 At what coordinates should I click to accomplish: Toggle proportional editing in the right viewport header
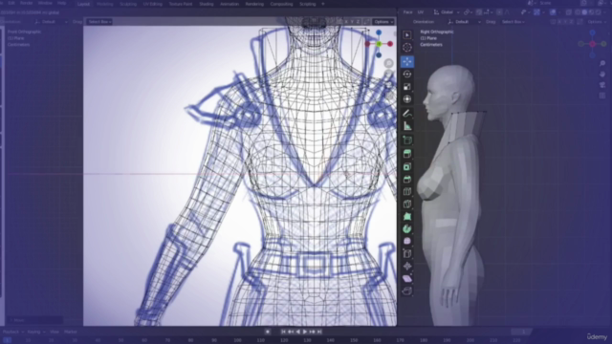coord(499,12)
